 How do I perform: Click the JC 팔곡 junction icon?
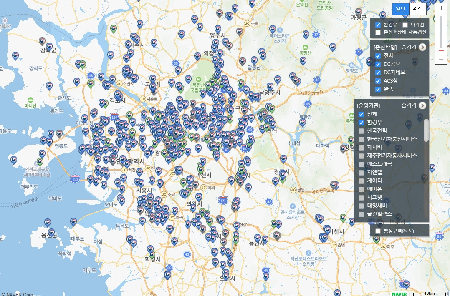(x=172, y=217)
